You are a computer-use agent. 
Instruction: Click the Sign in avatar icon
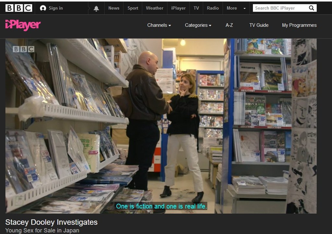[x=43, y=8]
